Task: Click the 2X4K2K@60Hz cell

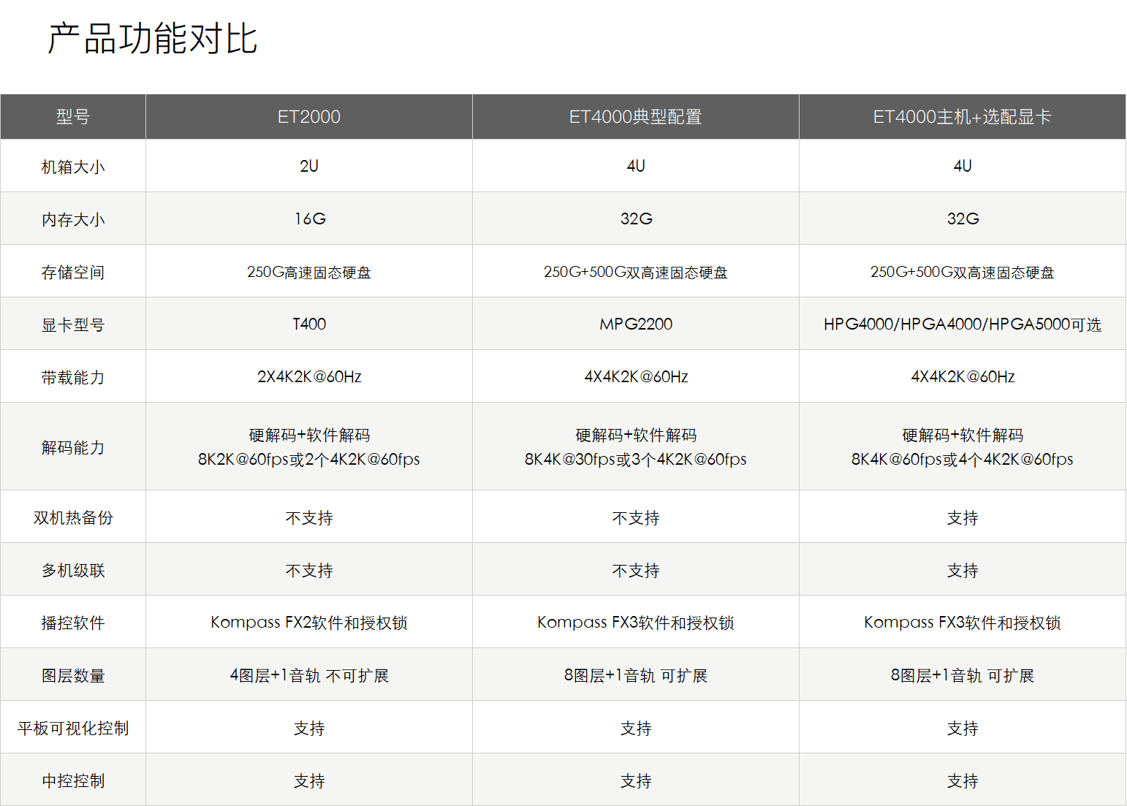Action: click(309, 376)
